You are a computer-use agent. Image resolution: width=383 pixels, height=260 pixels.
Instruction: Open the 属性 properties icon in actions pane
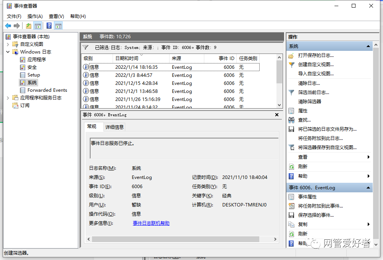(291, 110)
